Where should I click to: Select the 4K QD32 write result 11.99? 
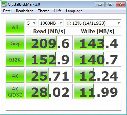pos(98,92)
